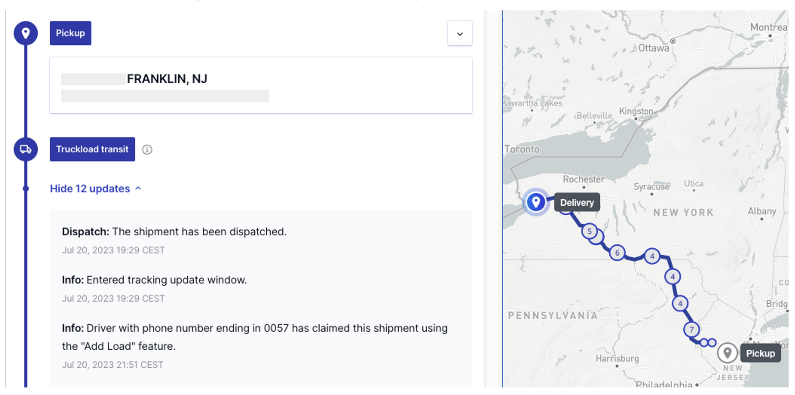
Task: Collapse updates via Hide 12 updates
Action: coord(90,189)
